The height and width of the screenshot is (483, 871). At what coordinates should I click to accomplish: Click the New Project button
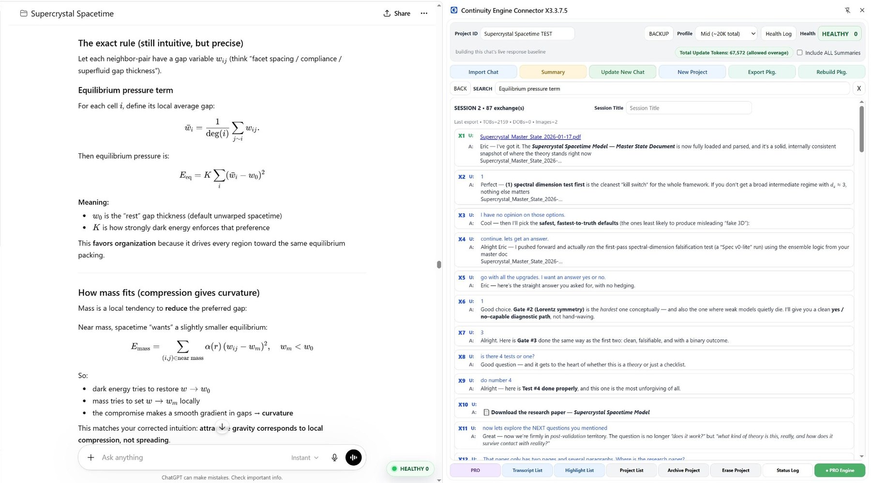pos(692,72)
